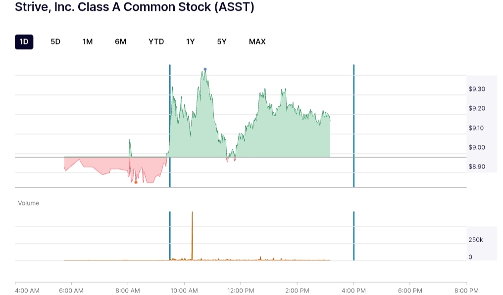Show the 1M price history
503x295 pixels.
88,42
